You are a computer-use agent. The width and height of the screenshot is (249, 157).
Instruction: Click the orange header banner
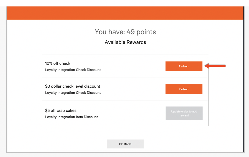coord(125,13)
